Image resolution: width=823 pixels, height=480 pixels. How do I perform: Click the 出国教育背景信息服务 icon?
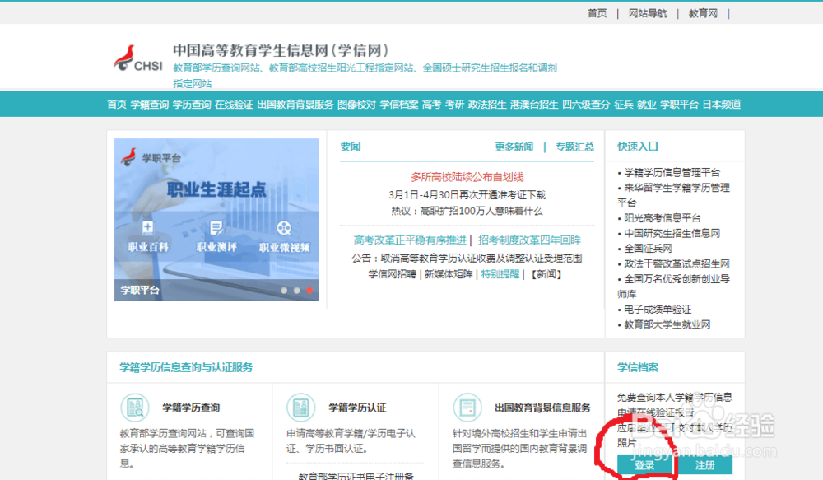tap(467, 408)
